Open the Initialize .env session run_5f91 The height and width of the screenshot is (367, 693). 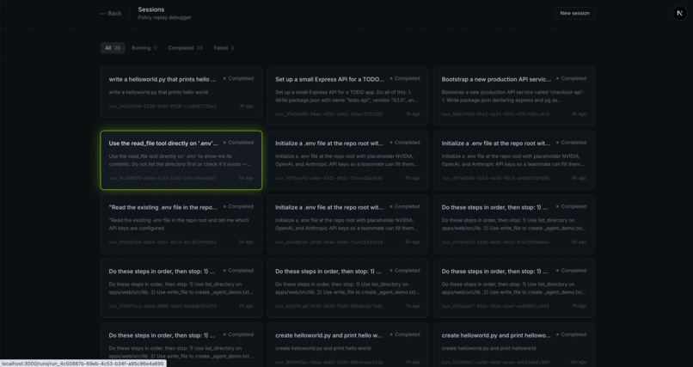coord(347,161)
